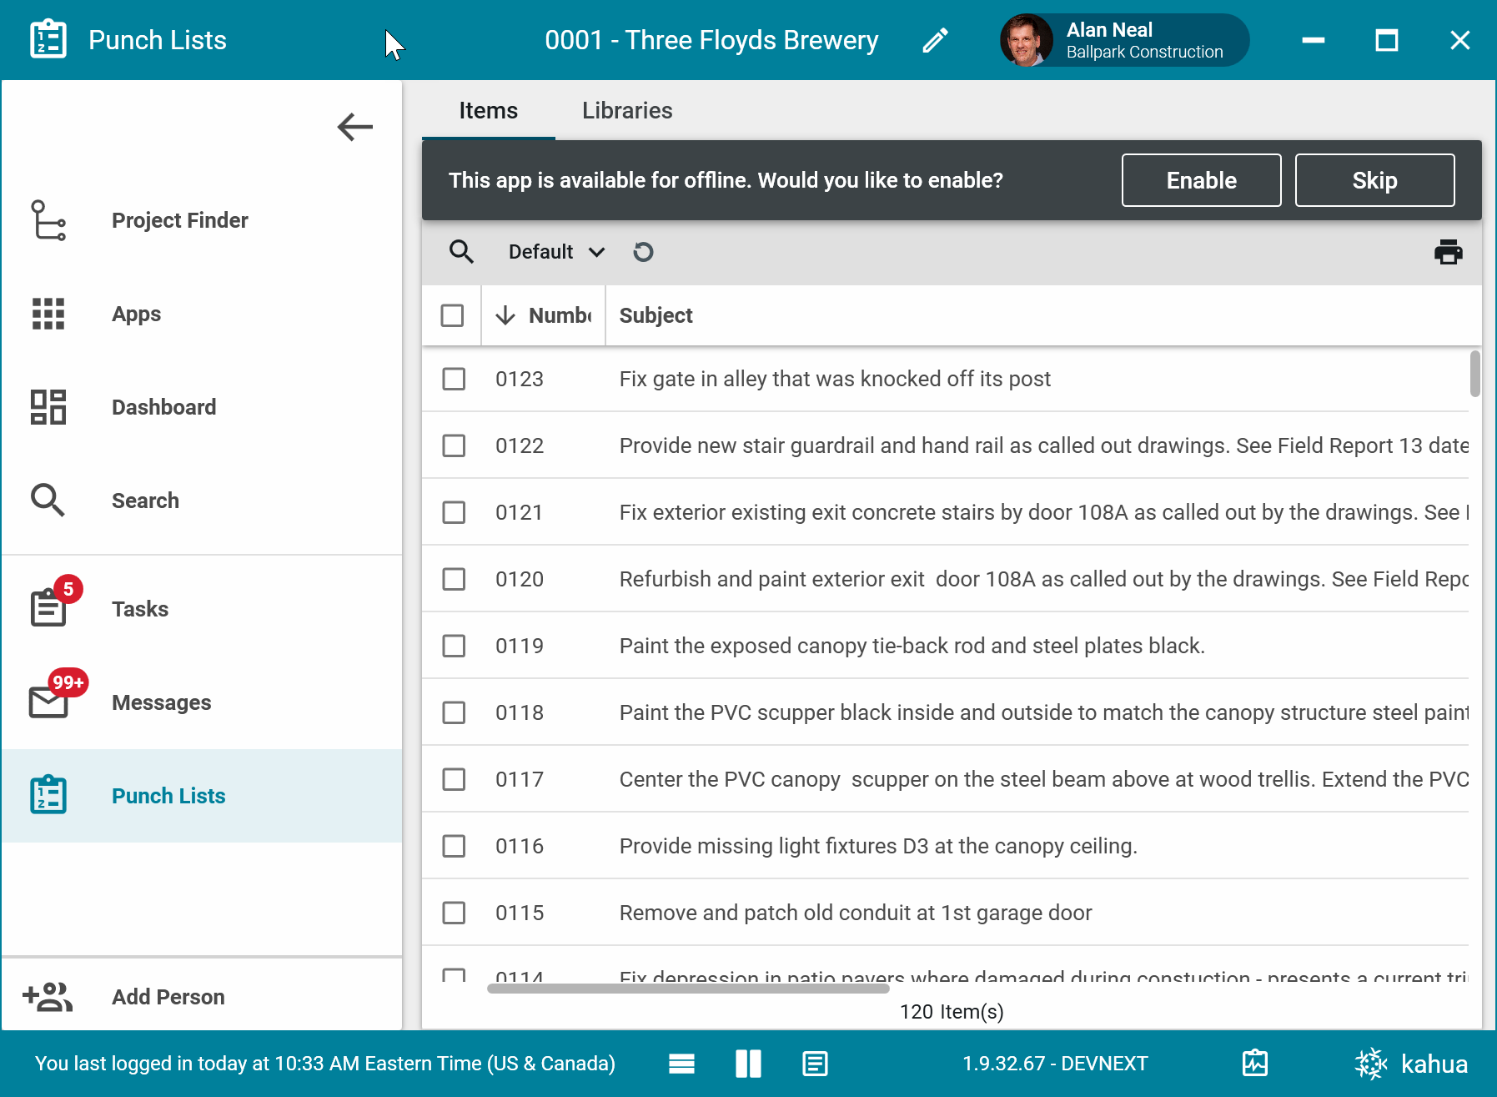The height and width of the screenshot is (1097, 1497).
Task: Toggle the select-all checkbox in header
Action: coord(452,315)
